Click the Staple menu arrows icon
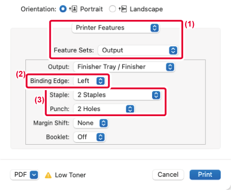 156,95
